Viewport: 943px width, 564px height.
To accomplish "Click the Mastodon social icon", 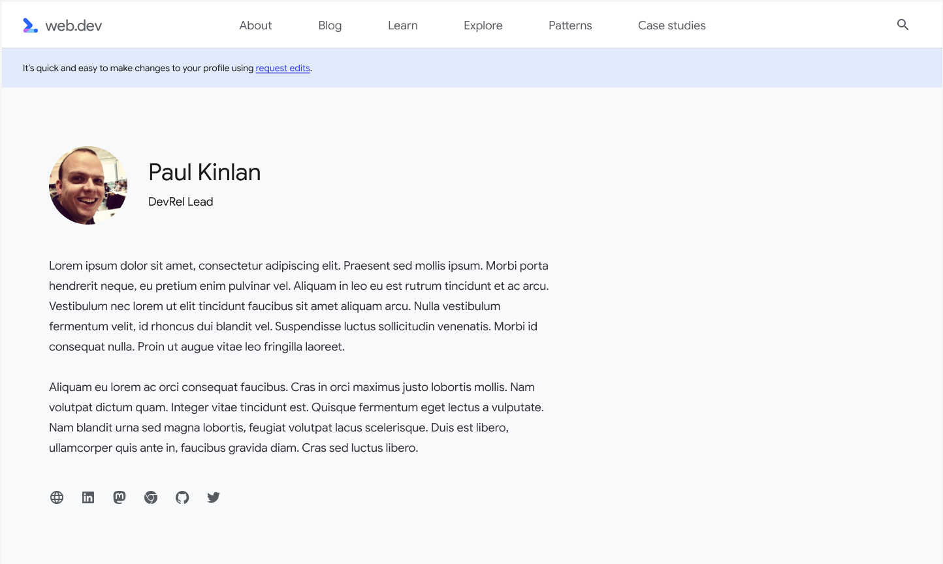I will point(120,497).
